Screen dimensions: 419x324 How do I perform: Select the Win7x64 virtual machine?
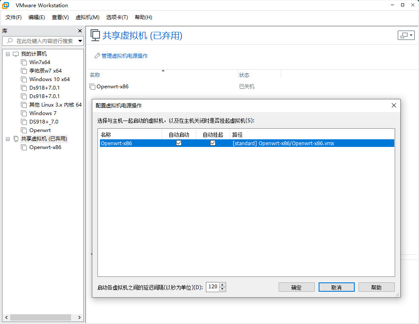point(40,62)
